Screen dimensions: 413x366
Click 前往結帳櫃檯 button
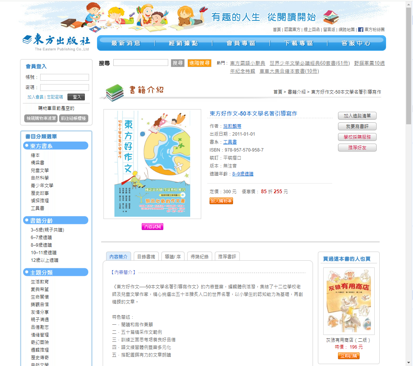click(x=74, y=119)
